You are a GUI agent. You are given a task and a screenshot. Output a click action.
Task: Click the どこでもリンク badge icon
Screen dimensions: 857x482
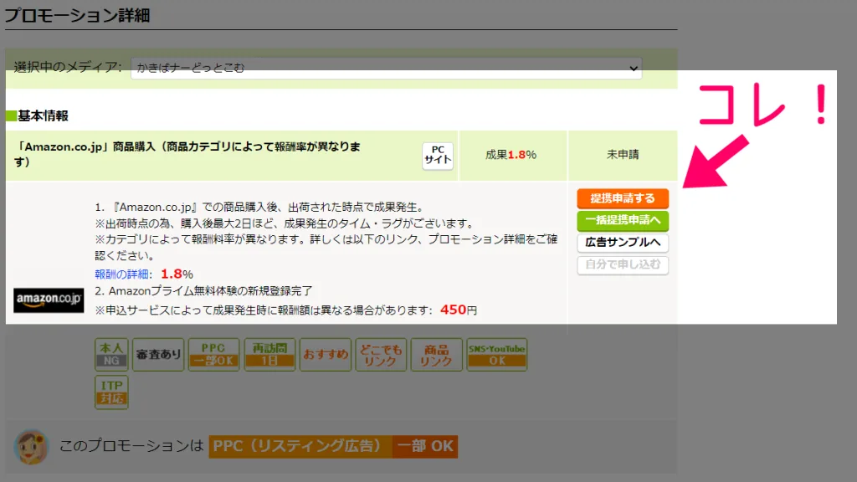point(381,354)
